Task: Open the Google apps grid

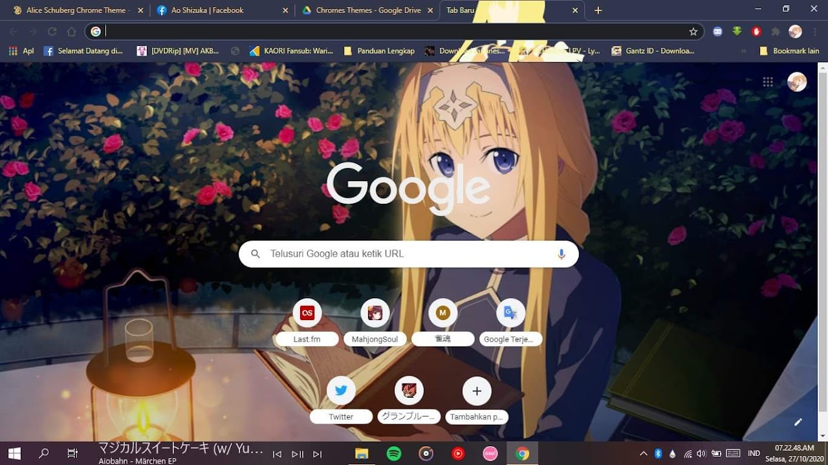Action: [x=768, y=81]
